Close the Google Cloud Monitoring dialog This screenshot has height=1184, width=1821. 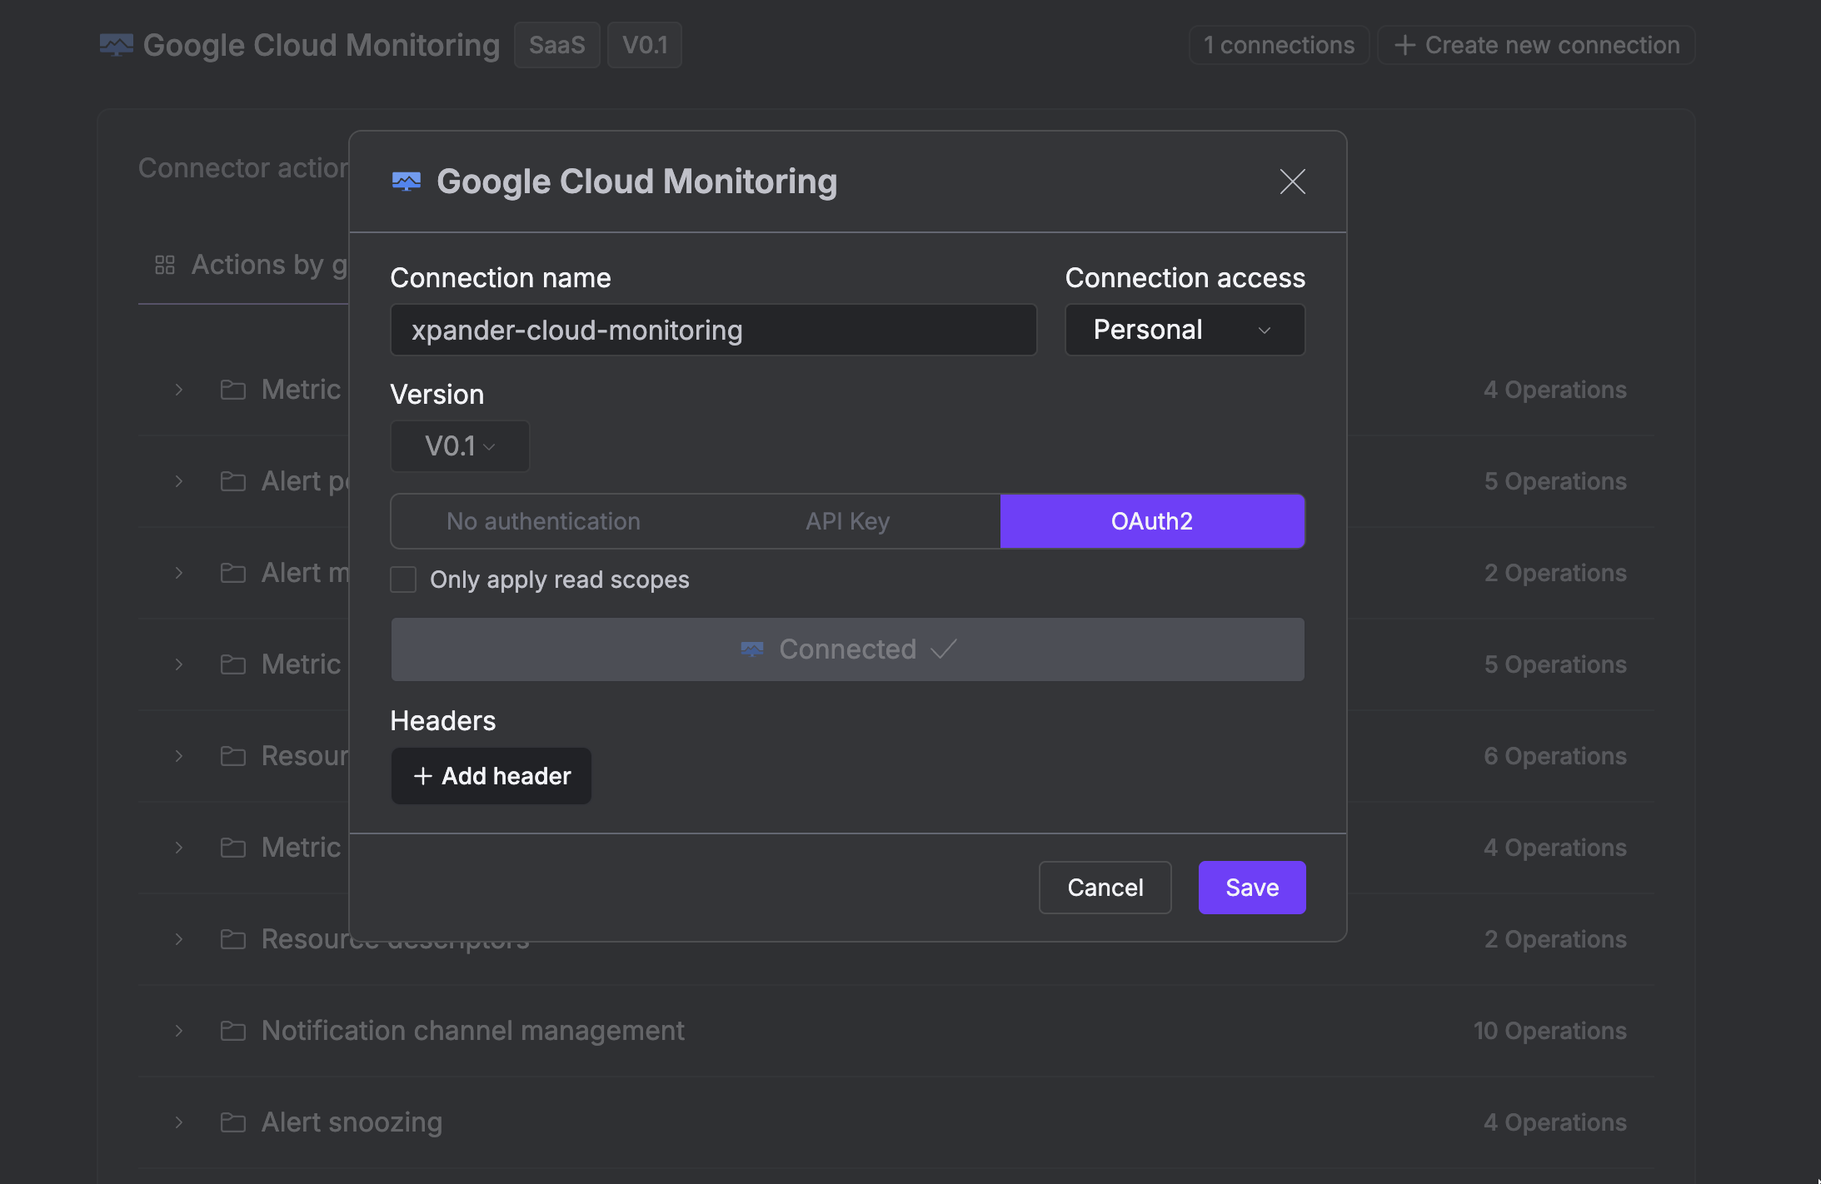point(1292,182)
